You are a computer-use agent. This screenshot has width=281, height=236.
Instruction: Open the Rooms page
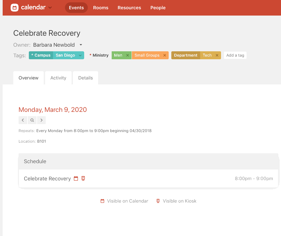tap(101, 8)
